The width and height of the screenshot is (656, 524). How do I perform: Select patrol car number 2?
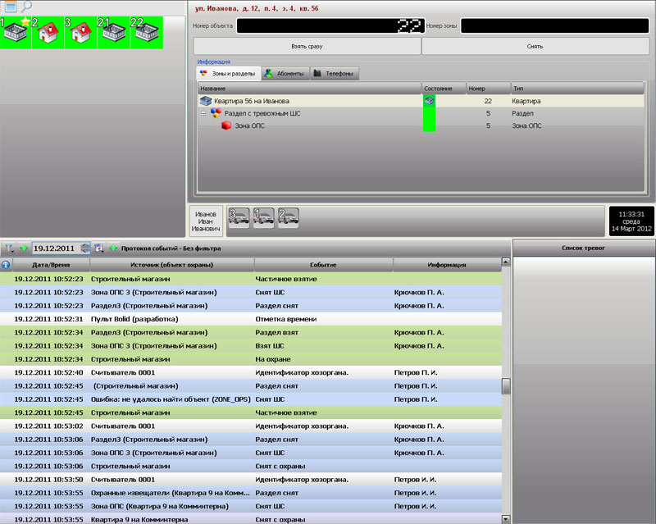pos(287,218)
